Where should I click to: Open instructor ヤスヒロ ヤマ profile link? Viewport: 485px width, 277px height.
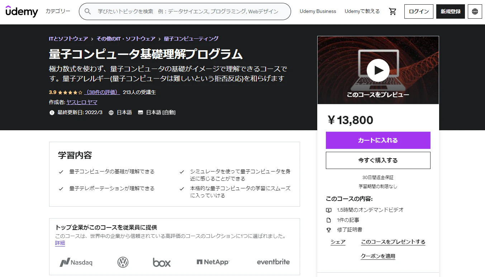82,102
